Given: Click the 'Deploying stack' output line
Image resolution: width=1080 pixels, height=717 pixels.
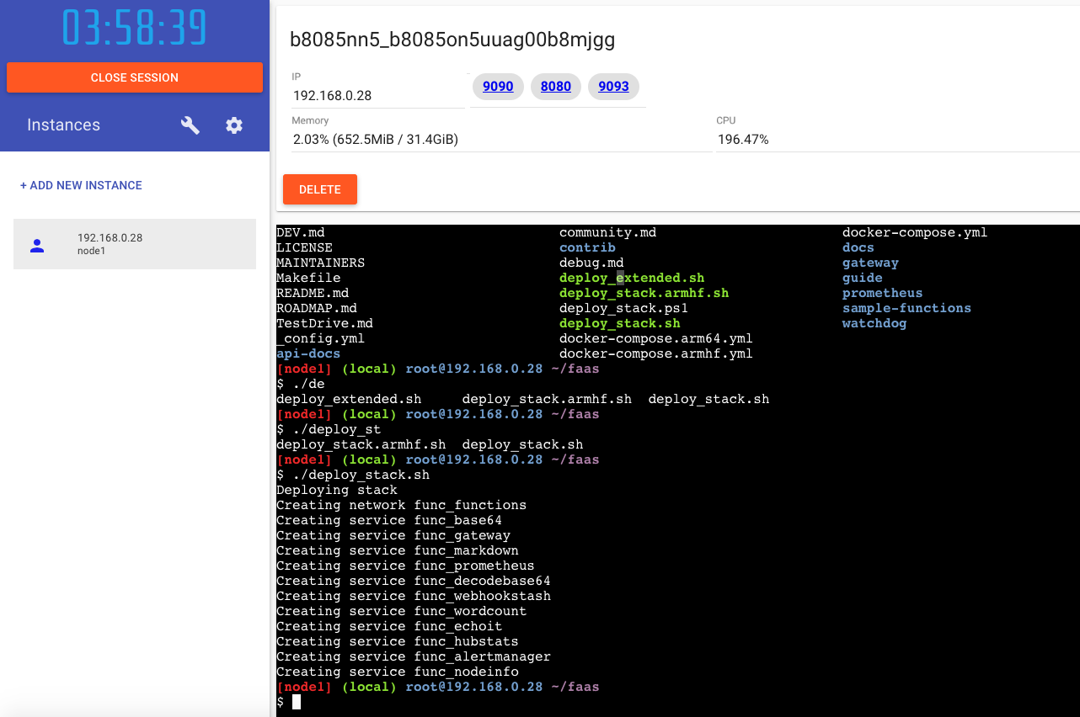Looking at the screenshot, I should pyautogui.click(x=337, y=490).
